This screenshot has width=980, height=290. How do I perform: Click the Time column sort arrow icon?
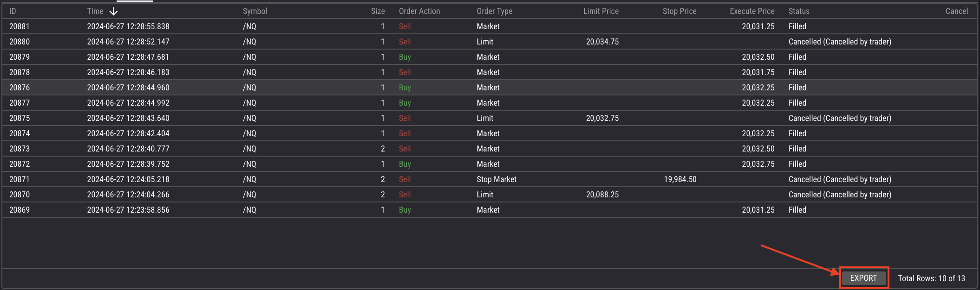point(113,11)
